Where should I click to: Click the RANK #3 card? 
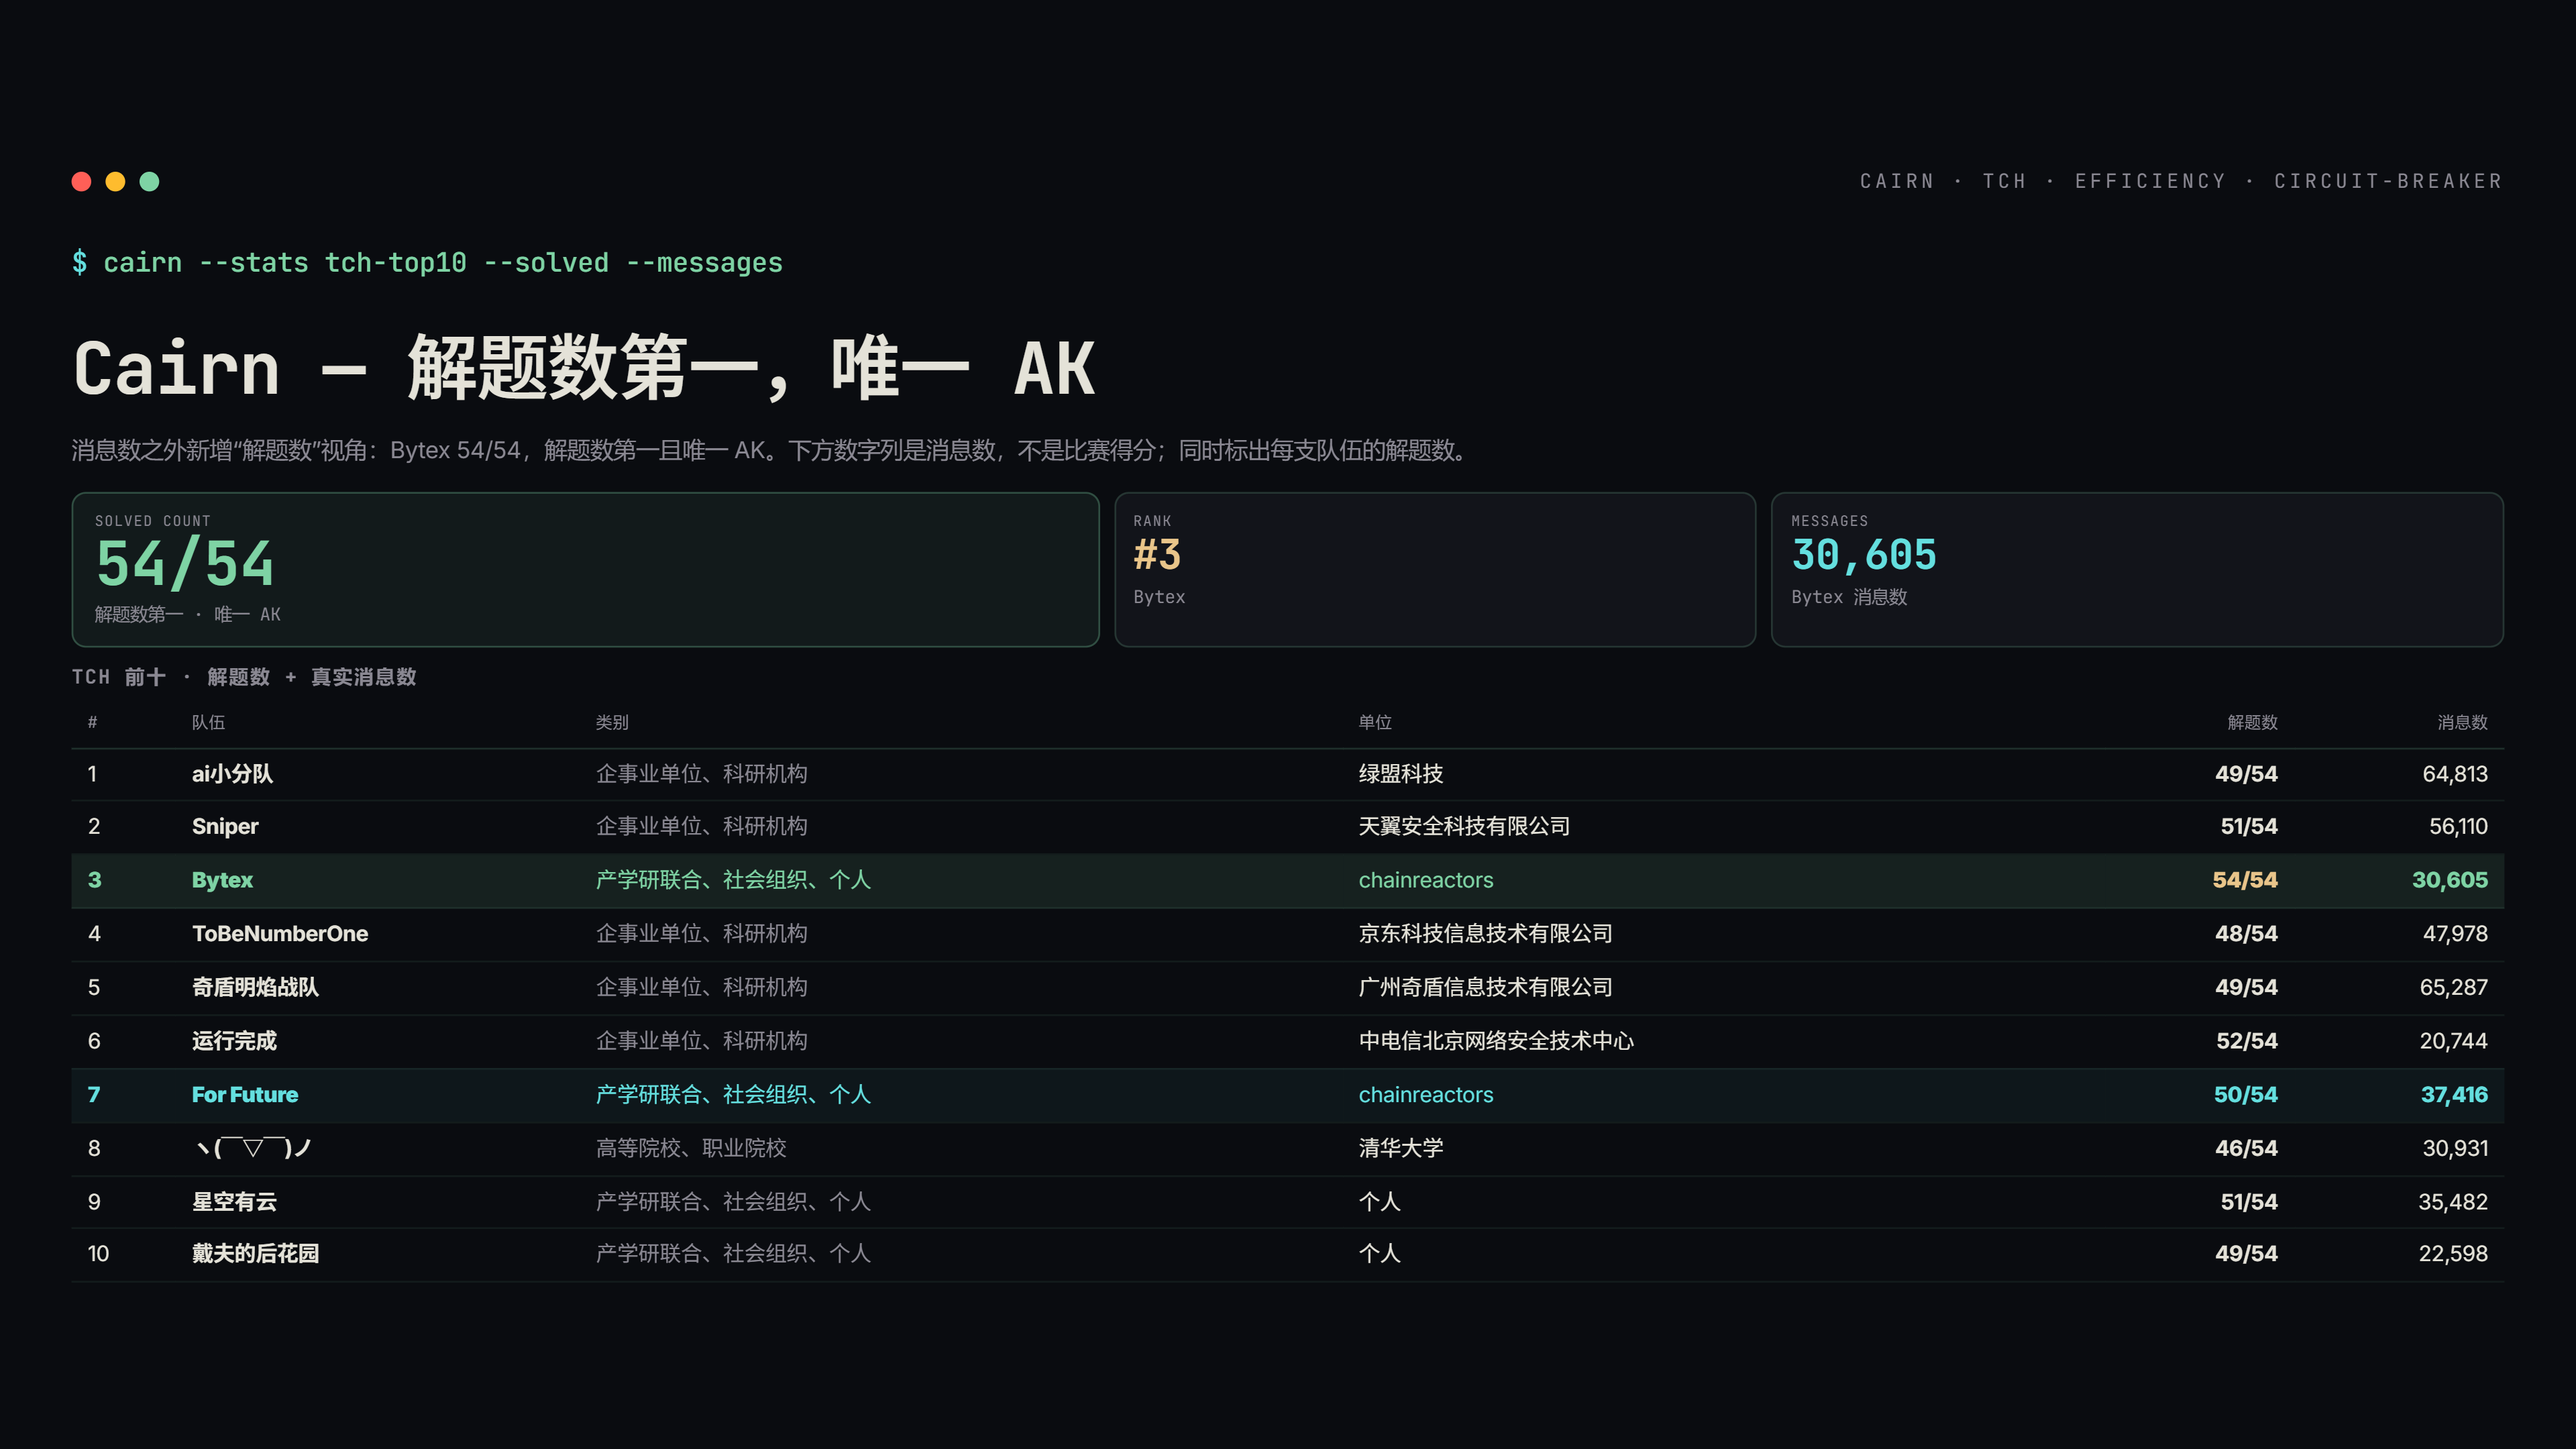pos(1435,569)
